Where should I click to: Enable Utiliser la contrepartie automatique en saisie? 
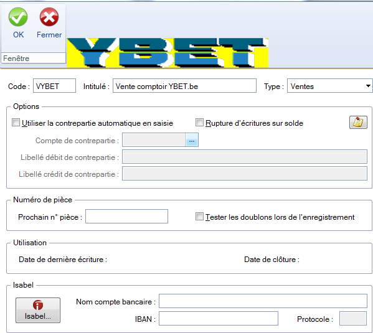tap(16, 123)
